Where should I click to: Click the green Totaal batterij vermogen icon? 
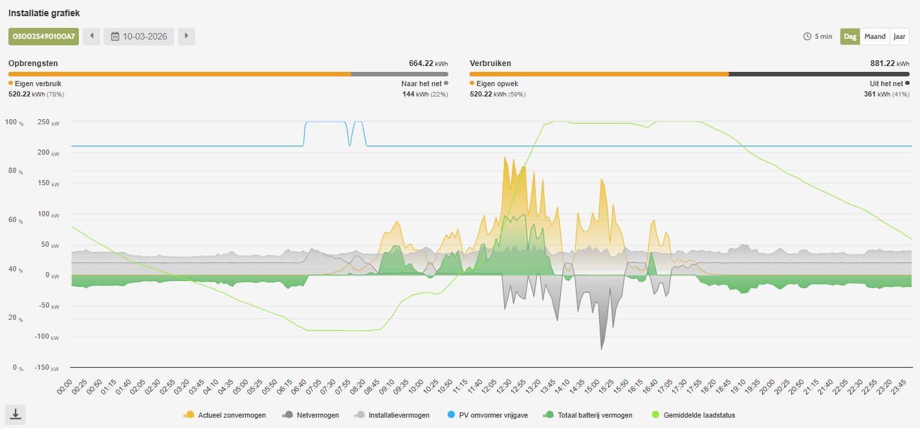pyautogui.click(x=549, y=415)
